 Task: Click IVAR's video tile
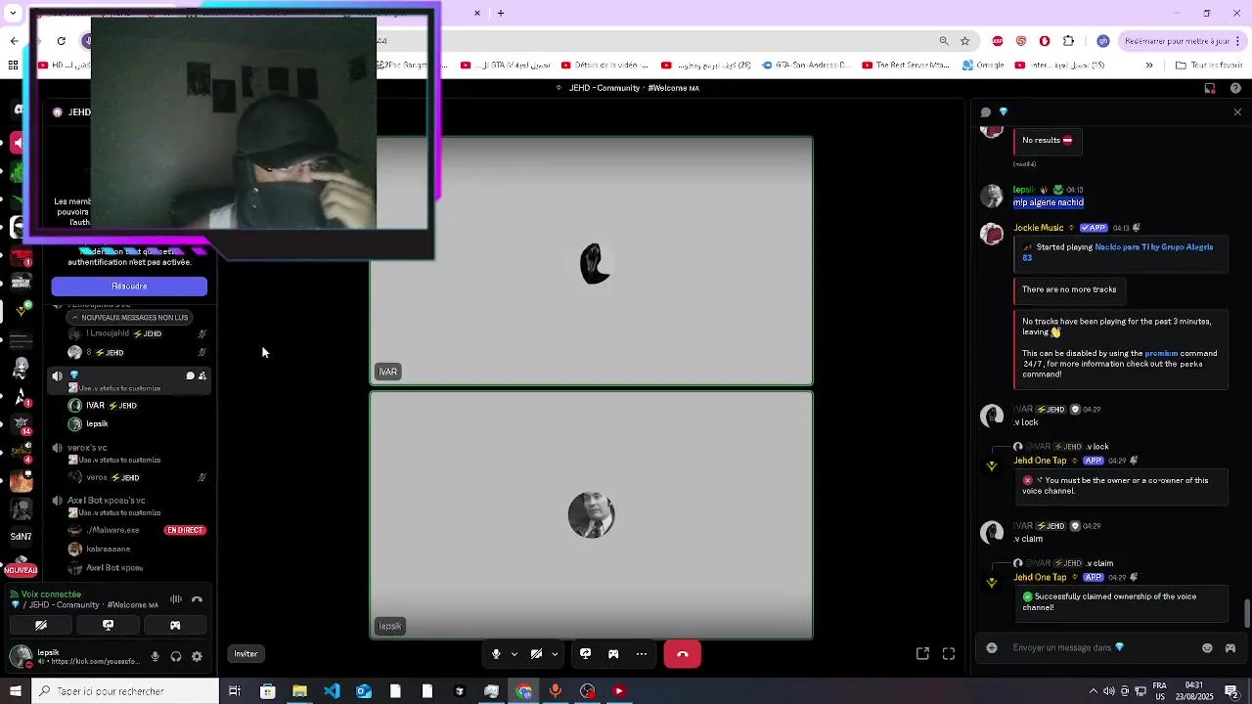point(591,261)
